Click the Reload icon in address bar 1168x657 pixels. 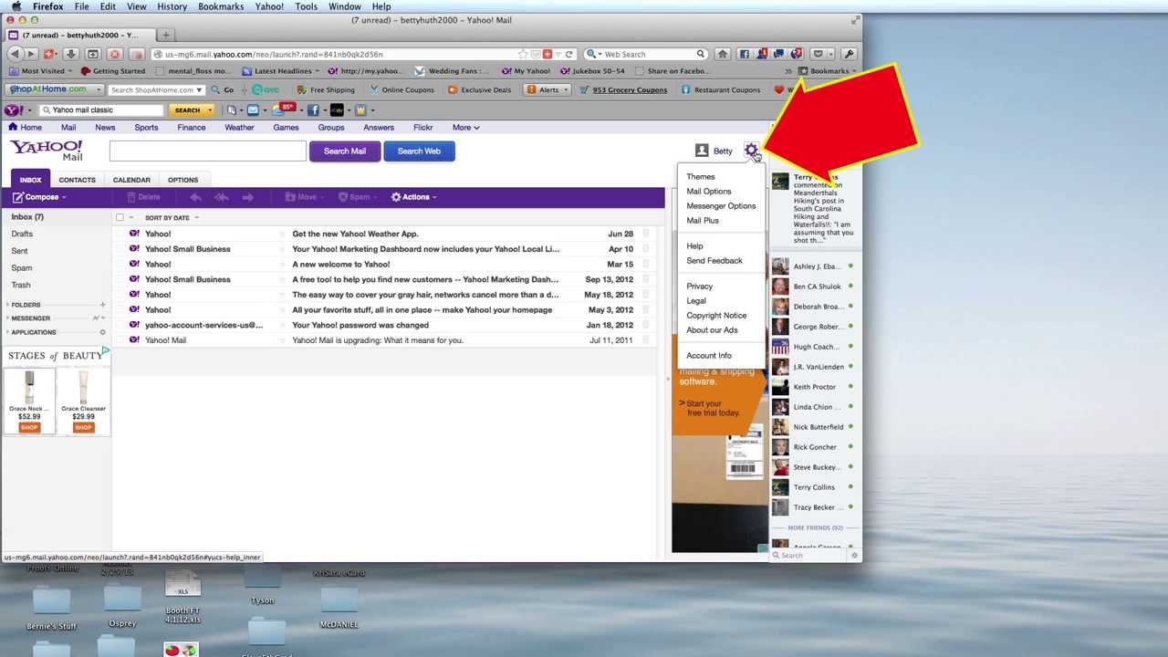click(569, 54)
